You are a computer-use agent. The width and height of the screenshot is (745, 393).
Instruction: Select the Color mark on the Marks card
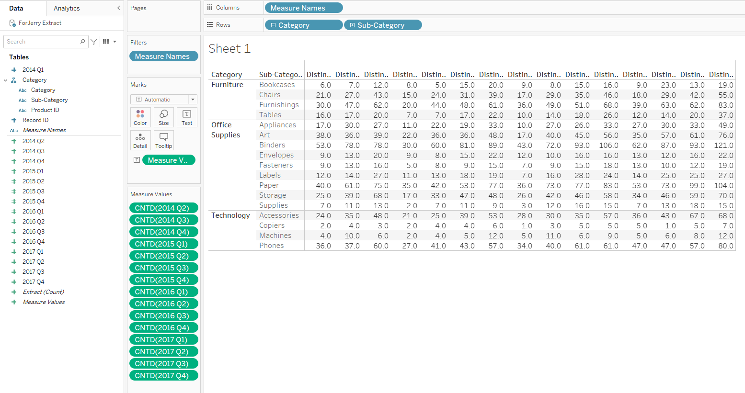coord(140,117)
